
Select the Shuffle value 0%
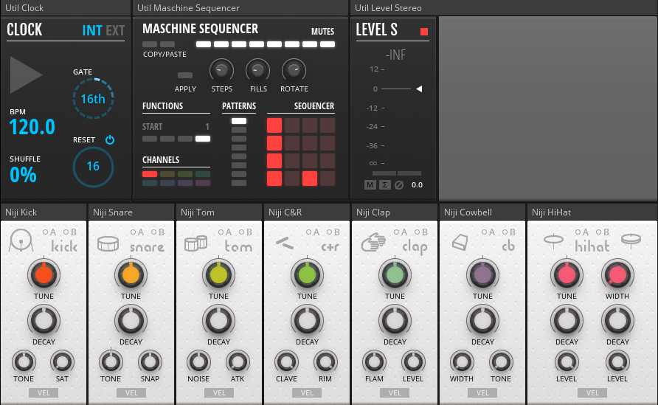click(23, 175)
